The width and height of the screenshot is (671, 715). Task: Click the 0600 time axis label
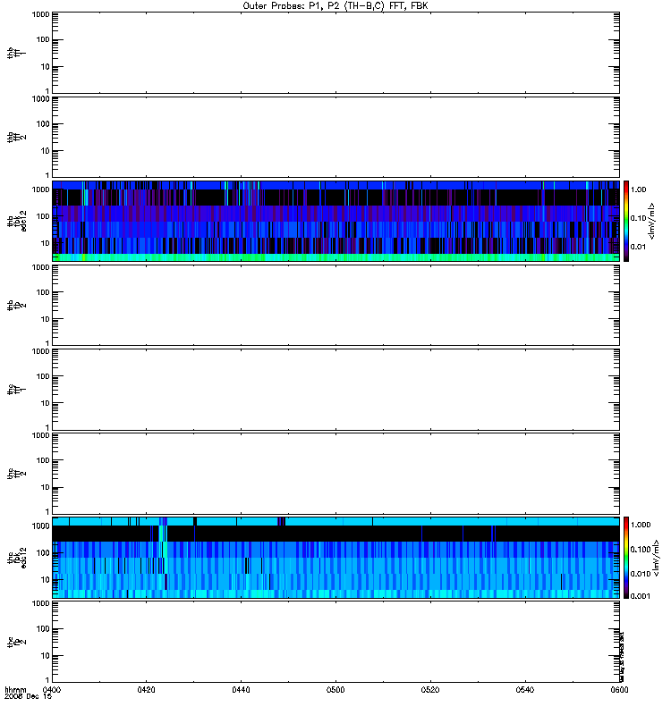tap(619, 690)
